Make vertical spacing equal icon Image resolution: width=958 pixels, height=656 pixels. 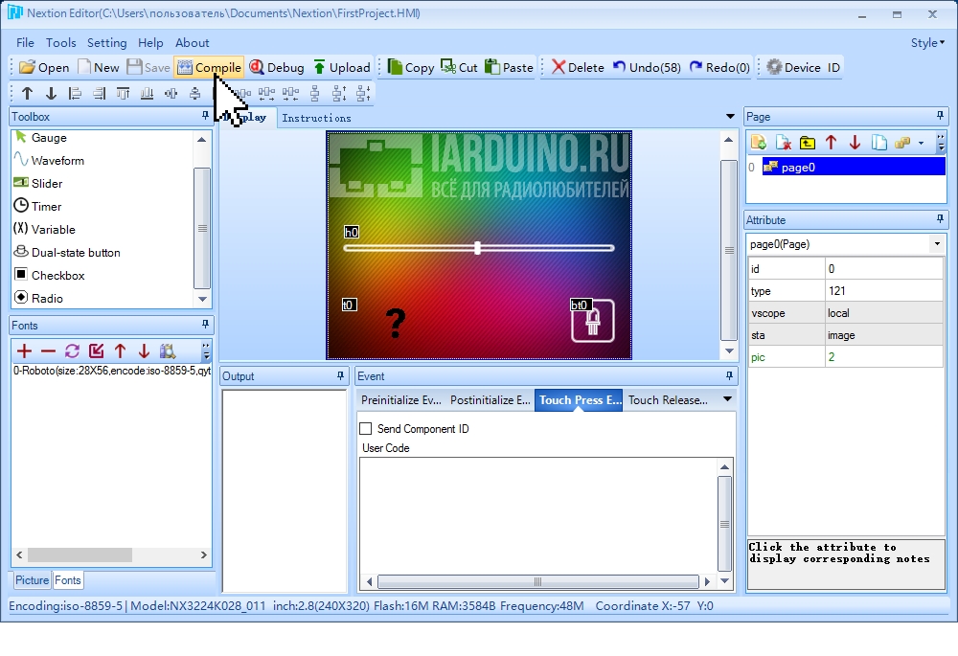[314, 93]
